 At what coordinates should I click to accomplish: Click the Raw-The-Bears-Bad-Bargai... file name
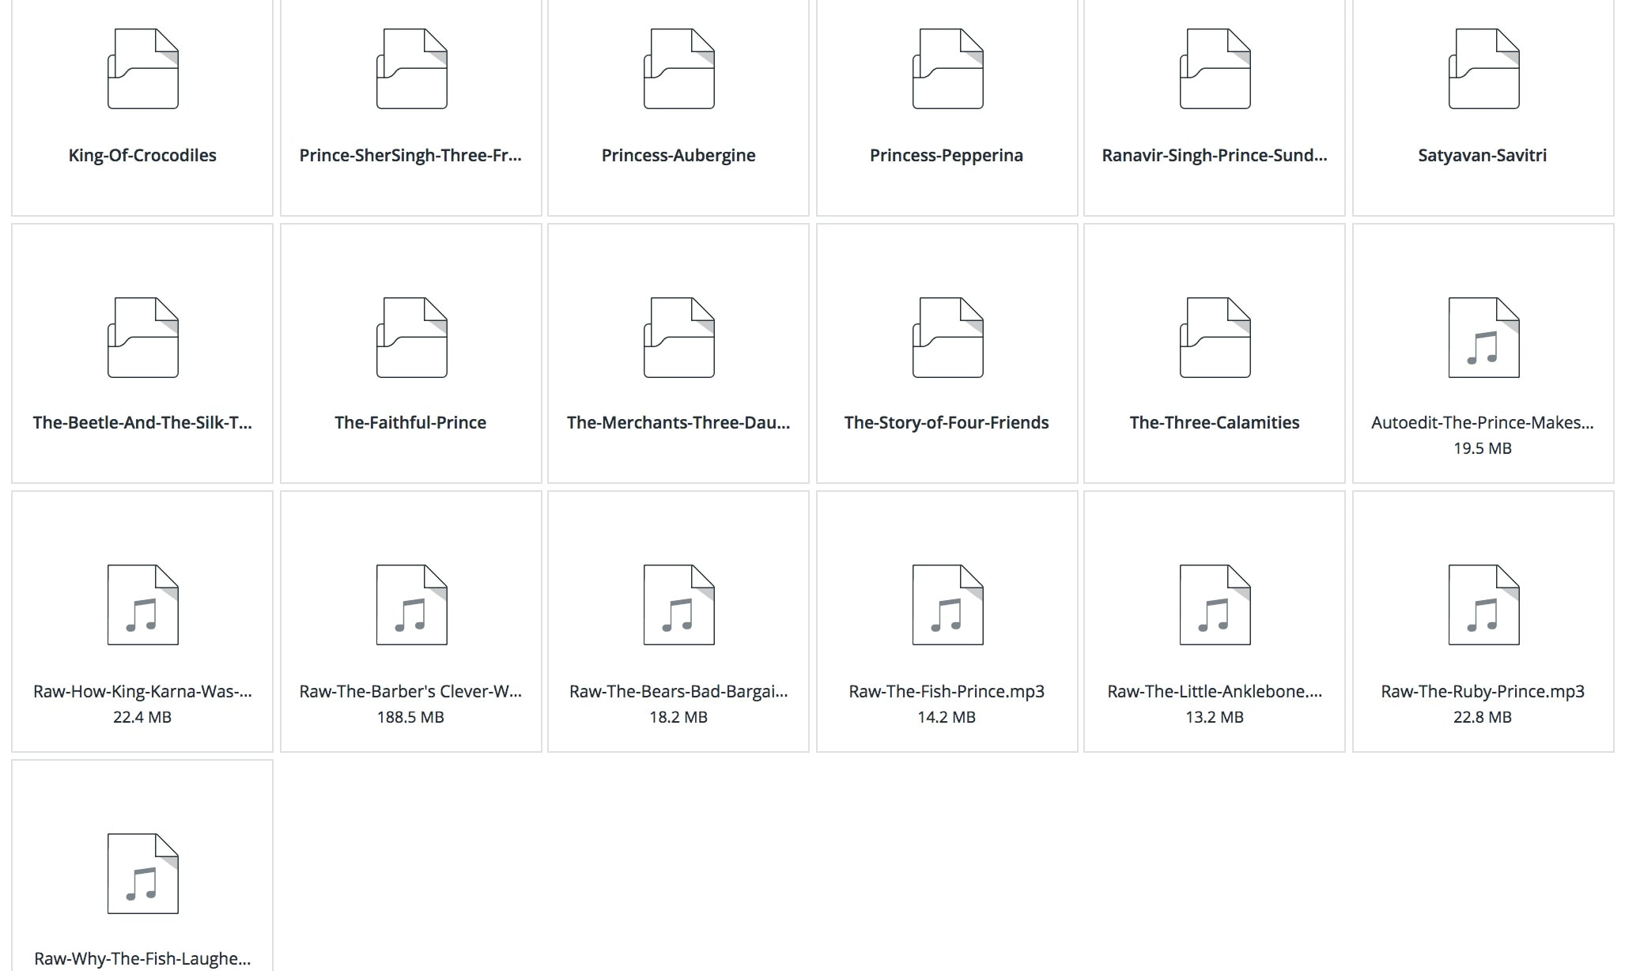[678, 691]
